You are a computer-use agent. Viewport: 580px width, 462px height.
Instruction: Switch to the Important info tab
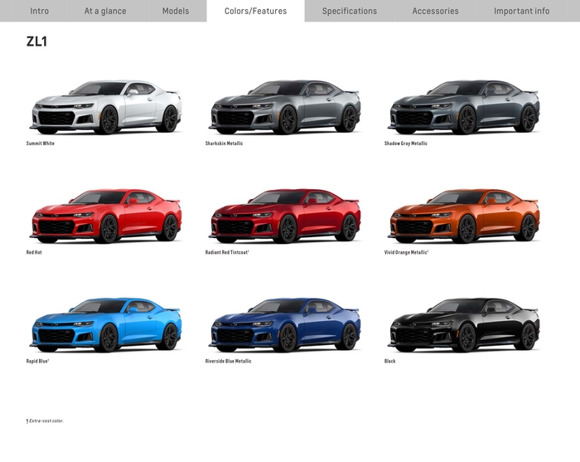tap(521, 11)
